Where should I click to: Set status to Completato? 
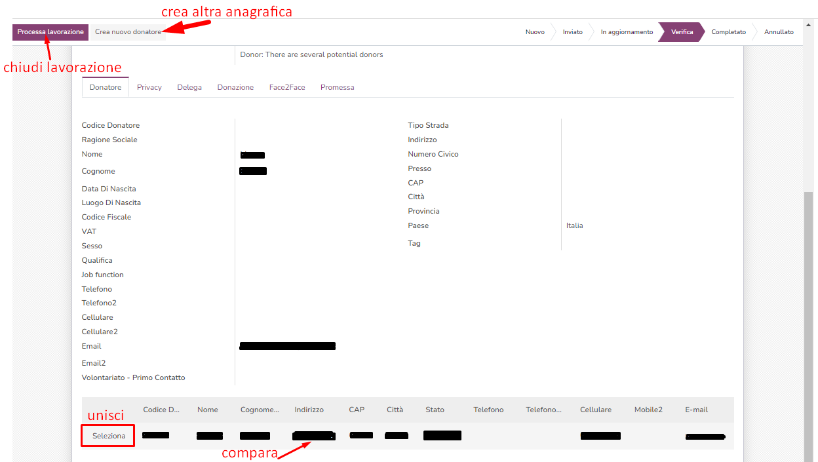pos(728,32)
